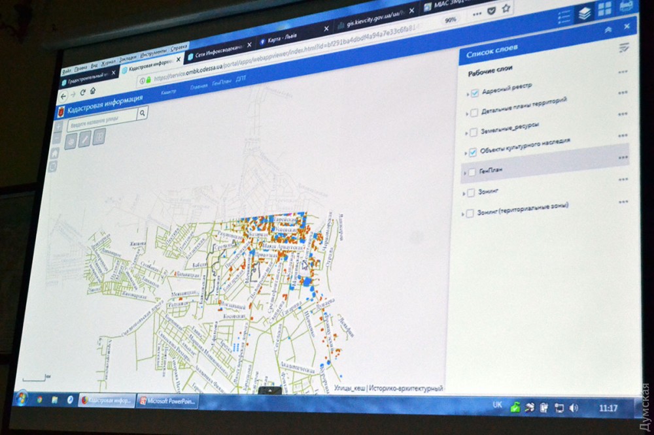Screen dimensions: 654x435
Task: Click the map home extent button
Action: coord(56,153)
